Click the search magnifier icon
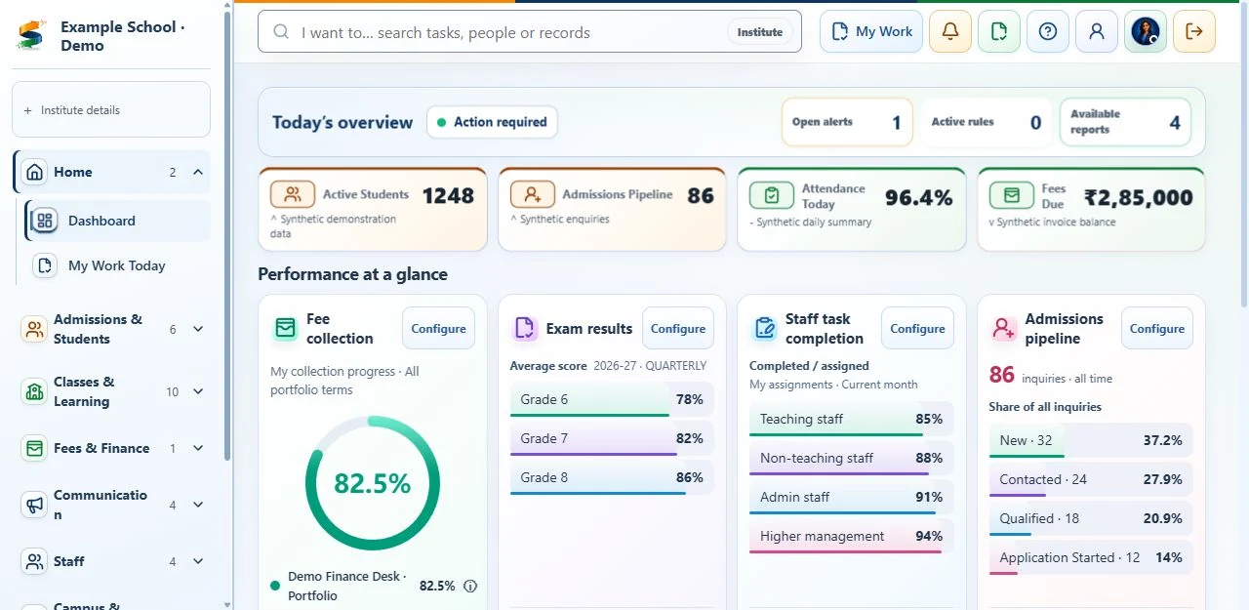Screen dimensions: 1249x610 coord(281,32)
